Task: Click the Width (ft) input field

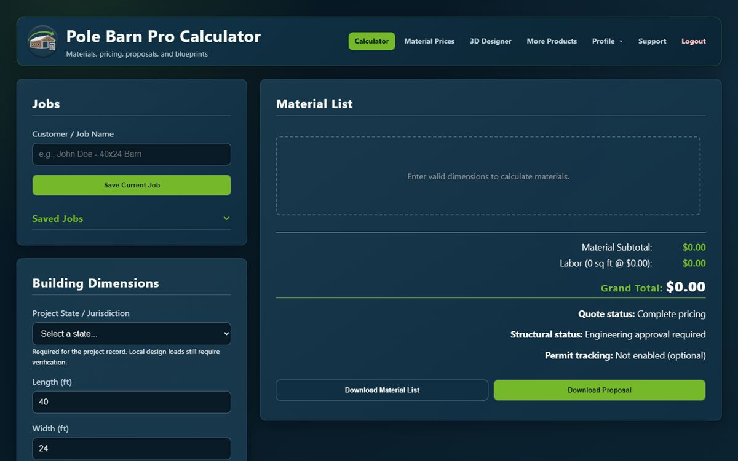Action: point(132,449)
